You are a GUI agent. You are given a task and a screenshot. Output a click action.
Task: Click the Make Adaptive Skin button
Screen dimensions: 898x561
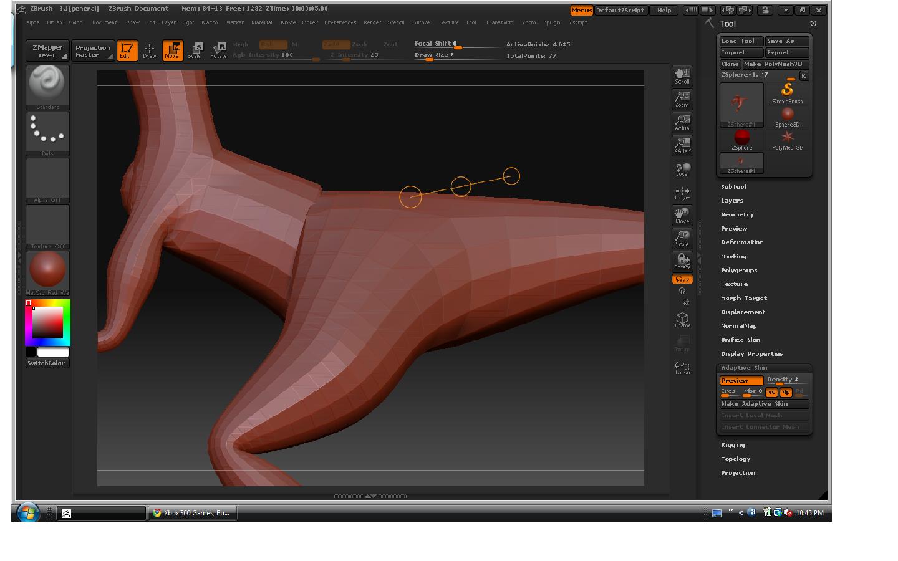click(x=764, y=404)
